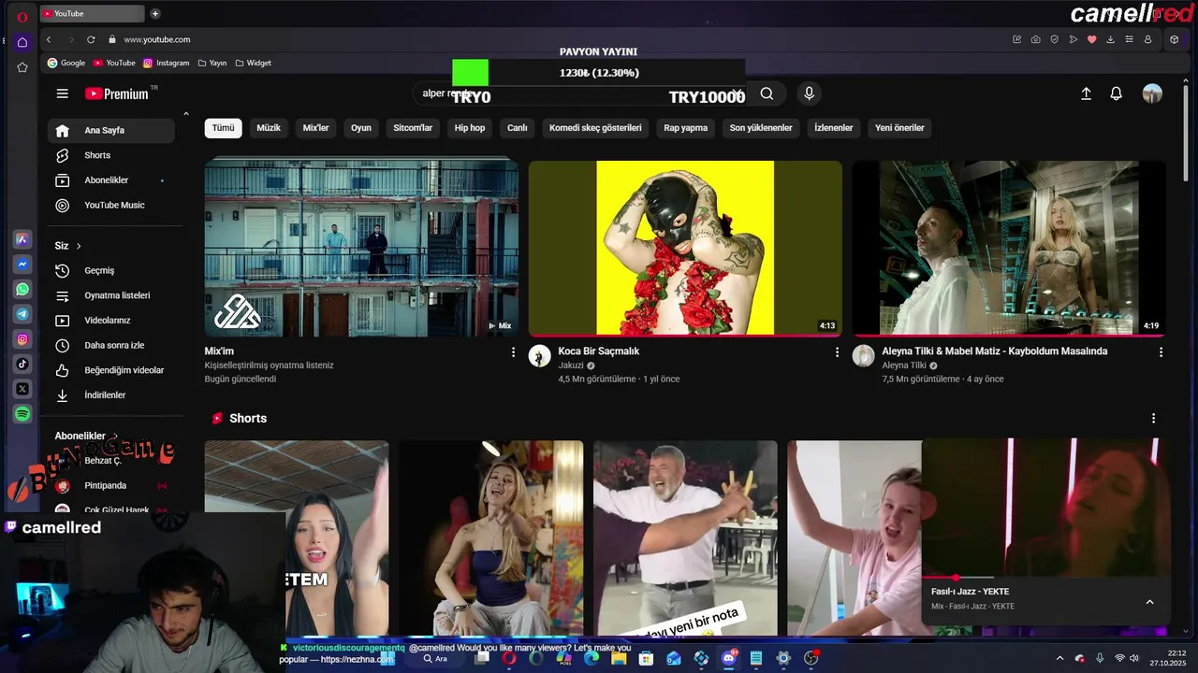Open Geçmiş watch history
1198x673 pixels.
click(x=111, y=270)
